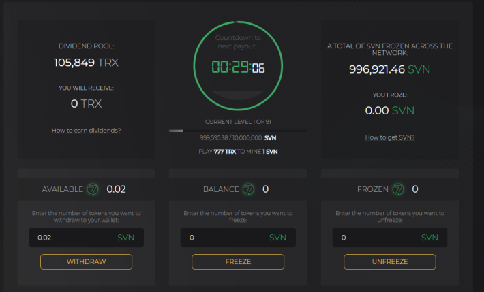Viewport: 484px width, 292px height.
Task: Click the SVN unit label in freeze field
Action: click(x=278, y=238)
